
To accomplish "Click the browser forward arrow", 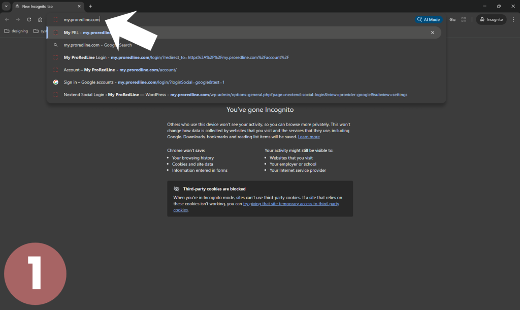I will point(18,19).
